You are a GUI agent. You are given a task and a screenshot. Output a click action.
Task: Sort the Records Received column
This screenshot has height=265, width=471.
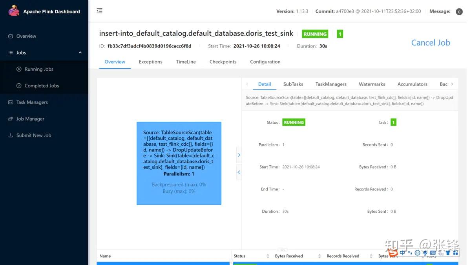(371, 256)
